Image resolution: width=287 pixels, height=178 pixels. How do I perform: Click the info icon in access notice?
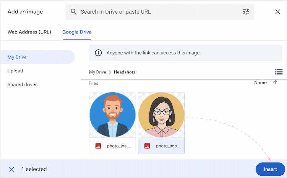coord(98,53)
